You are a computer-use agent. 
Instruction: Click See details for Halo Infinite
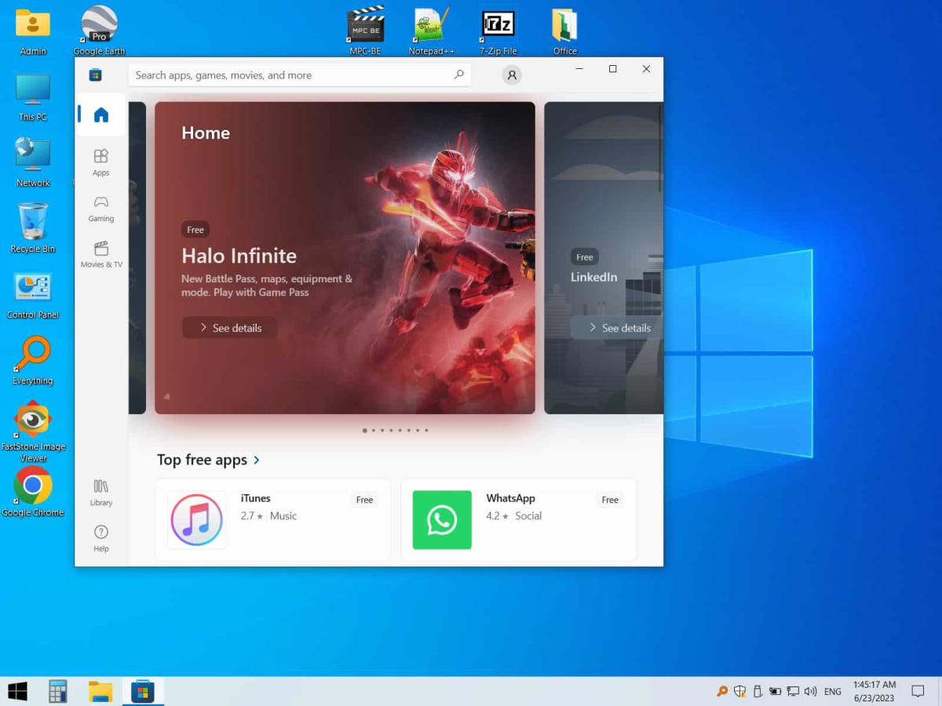coord(229,328)
